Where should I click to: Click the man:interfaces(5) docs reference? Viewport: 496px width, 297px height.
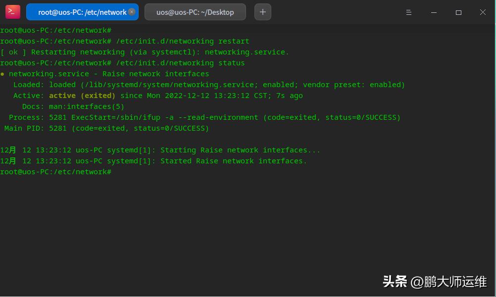click(87, 106)
